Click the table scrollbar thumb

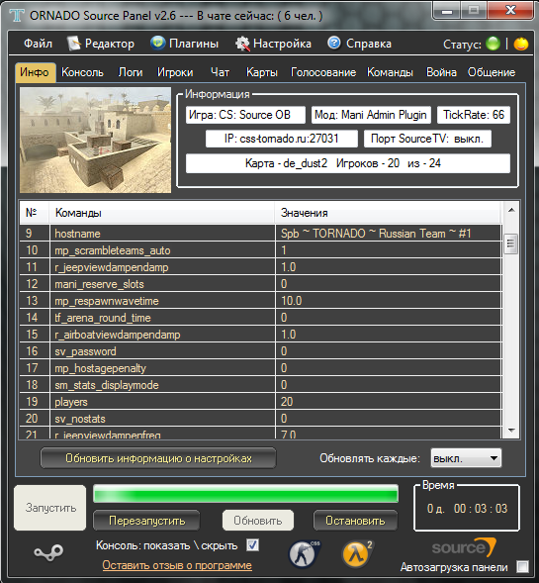coord(510,243)
